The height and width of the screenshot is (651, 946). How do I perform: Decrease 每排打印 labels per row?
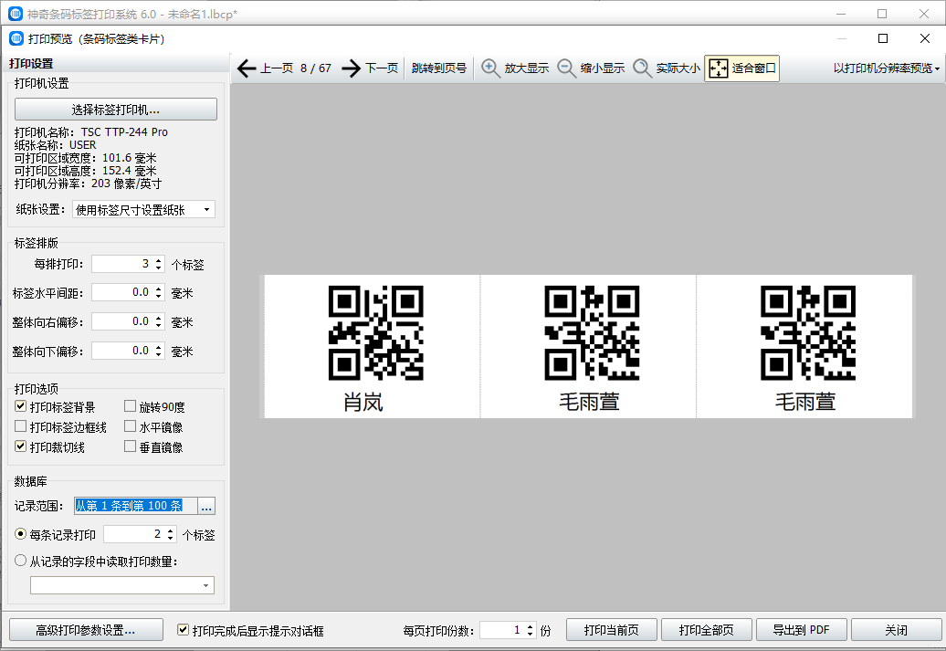159,268
